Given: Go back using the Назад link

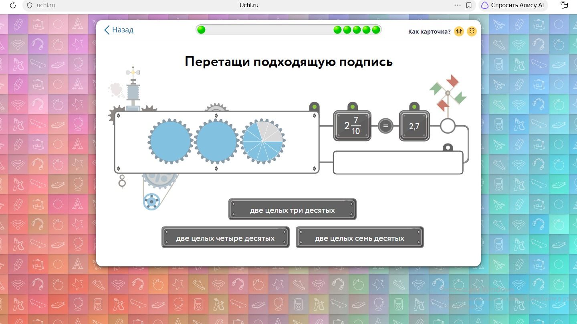Looking at the screenshot, I should (119, 30).
